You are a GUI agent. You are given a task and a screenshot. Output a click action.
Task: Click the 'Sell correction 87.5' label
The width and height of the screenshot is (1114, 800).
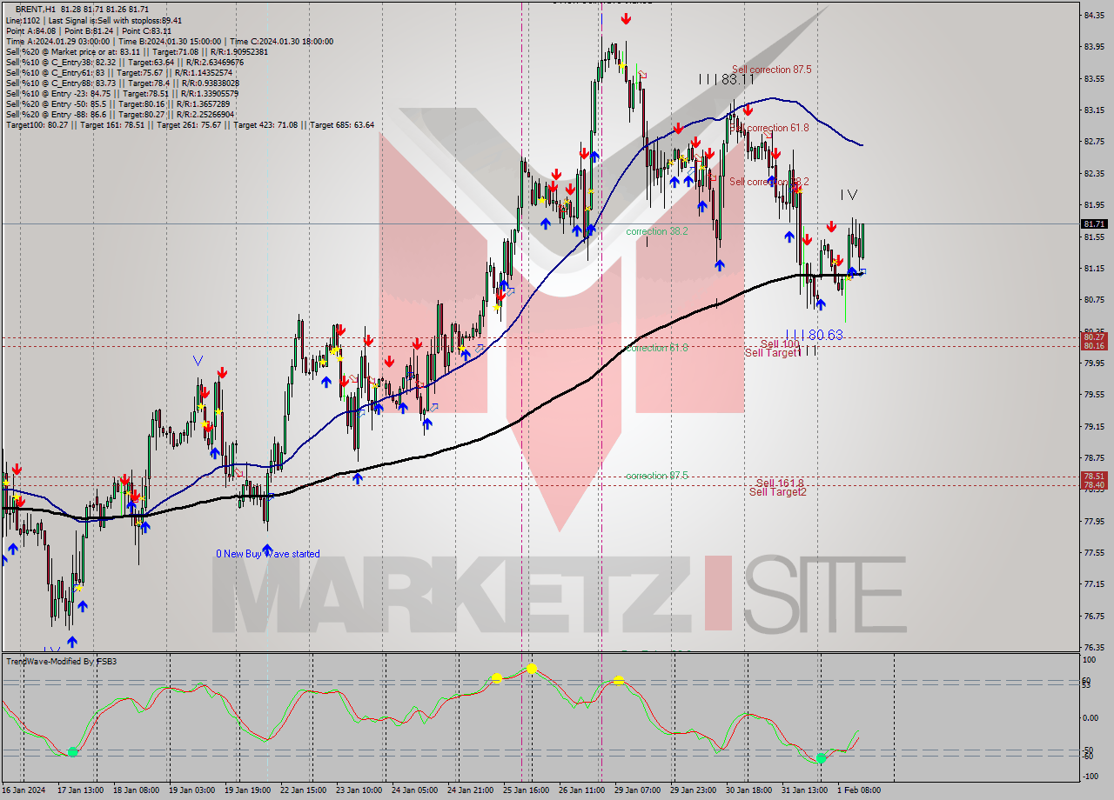tap(772, 70)
